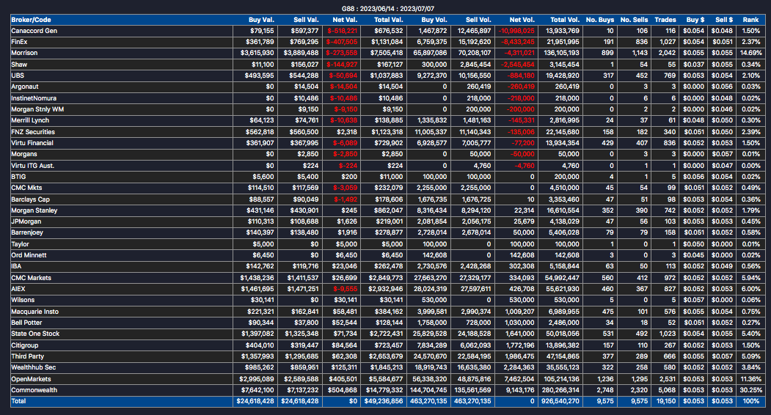
Task: Select the Ord Minnett broker name
Action: (x=29, y=255)
